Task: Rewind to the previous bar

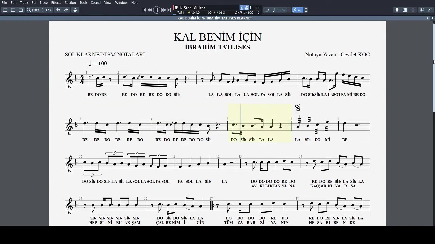Action: [x=150, y=10]
